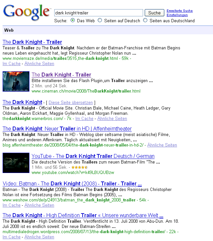This screenshot has width=213, height=241.
Task: Click the search box containing dark knight trailer
Action: click(99, 13)
